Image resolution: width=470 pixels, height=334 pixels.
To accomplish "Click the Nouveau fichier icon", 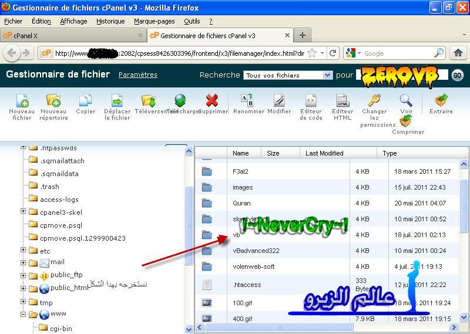I will pyautogui.click(x=22, y=100).
